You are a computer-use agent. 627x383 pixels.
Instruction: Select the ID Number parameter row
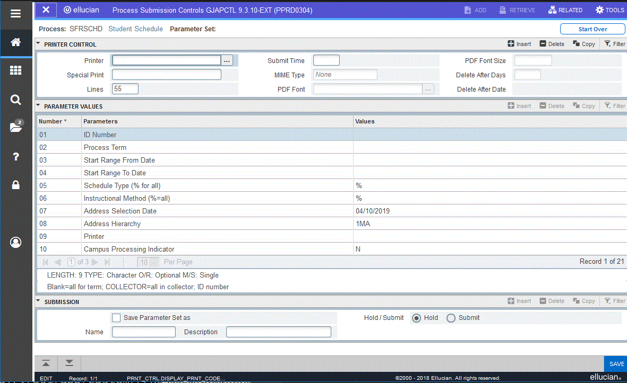[332, 135]
